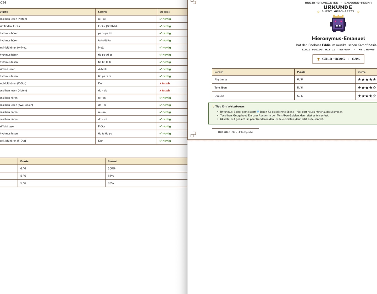Select the name Hieronymus-Emanuel
Image resolution: width=377 pixels, height=294 pixels.
pos(338,38)
